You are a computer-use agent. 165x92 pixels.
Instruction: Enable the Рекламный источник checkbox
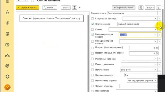92,59
